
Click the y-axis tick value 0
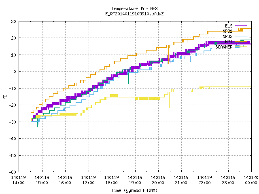click(x=15, y=72)
